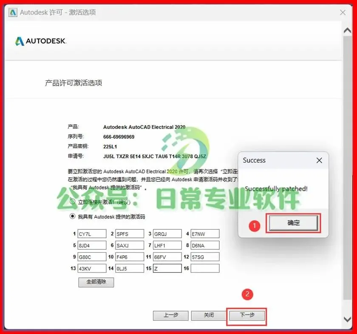Click product name Autodesk AutoCAD Electrical 2020
The height and width of the screenshot is (334, 357).
(x=144, y=127)
